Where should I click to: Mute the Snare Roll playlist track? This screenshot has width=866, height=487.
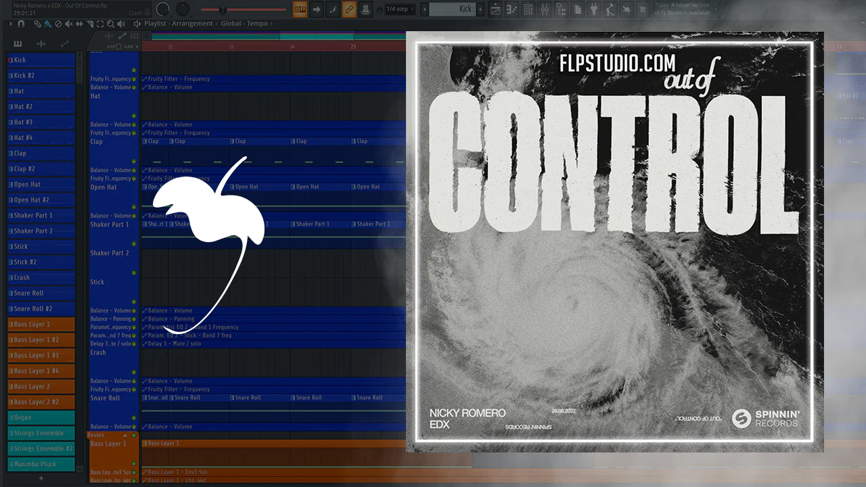[134, 419]
